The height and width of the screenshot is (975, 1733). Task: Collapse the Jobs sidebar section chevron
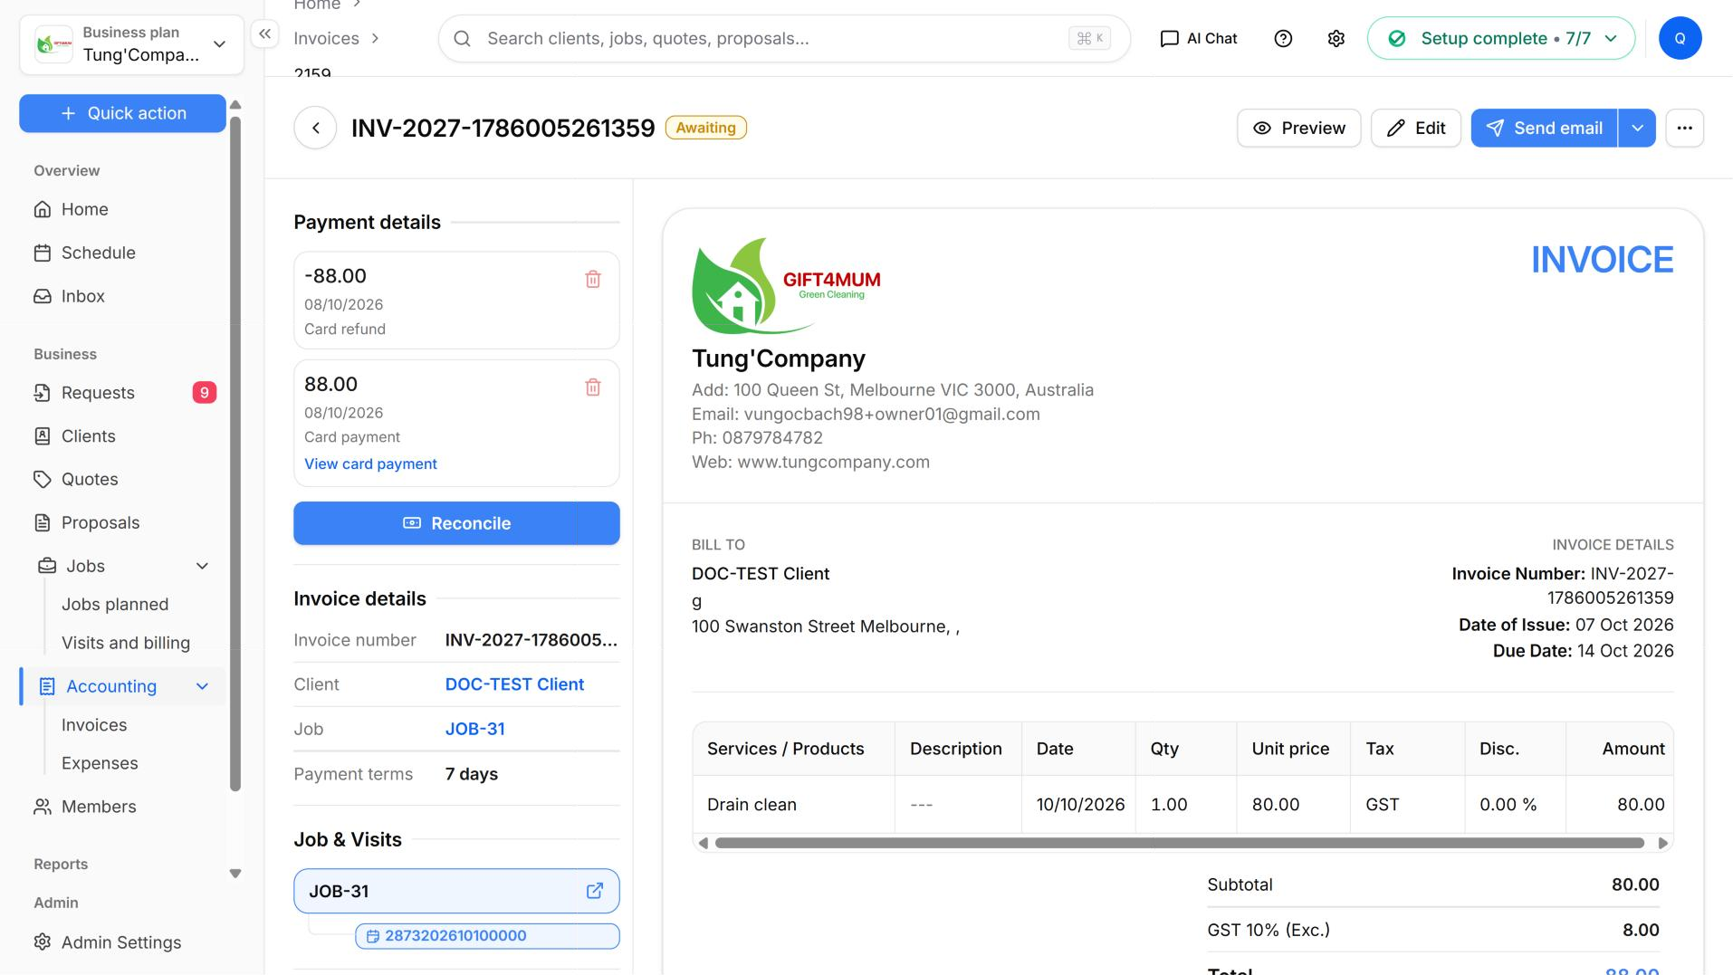click(202, 566)
